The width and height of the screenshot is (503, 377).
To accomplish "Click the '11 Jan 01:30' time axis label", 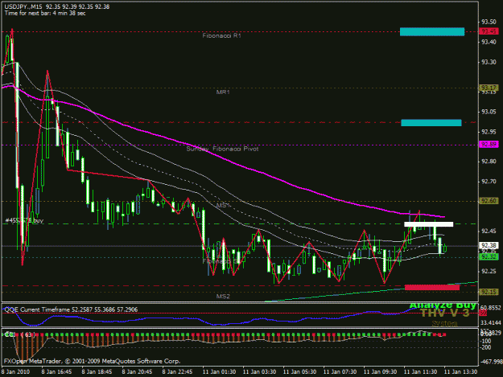I will [x=219, y=371].
